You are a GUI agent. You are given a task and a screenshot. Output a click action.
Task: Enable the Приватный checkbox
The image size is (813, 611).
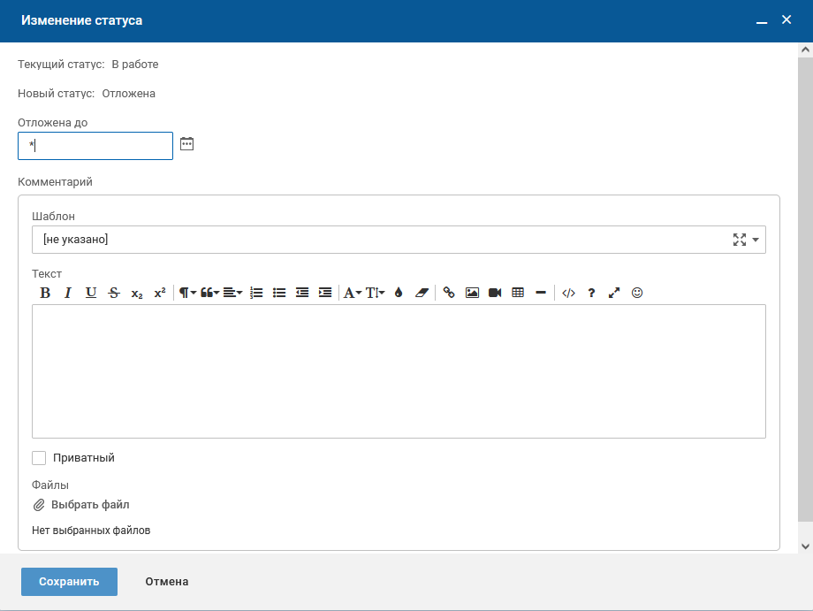click(39, 458)
